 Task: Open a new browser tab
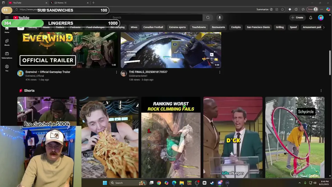point(93,3)
